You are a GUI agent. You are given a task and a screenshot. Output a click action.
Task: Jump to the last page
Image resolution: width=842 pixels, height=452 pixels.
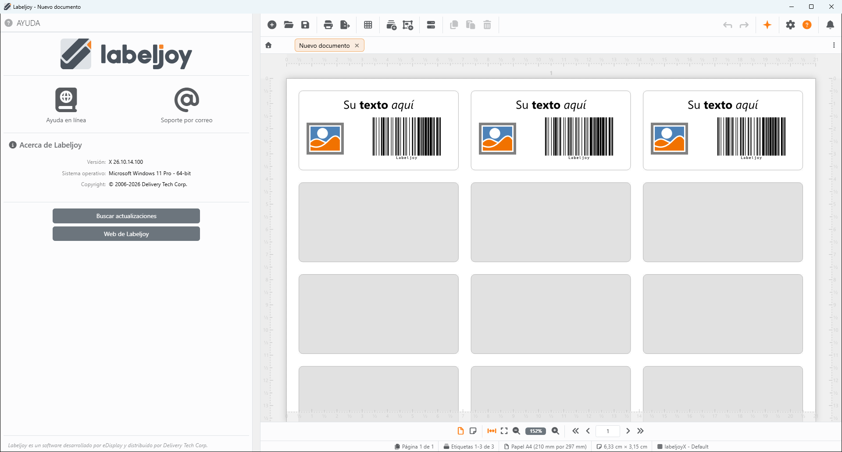pyautogui.click(x=641, y=431)
